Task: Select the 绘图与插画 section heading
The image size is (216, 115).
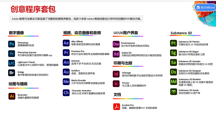Action: 18,84
